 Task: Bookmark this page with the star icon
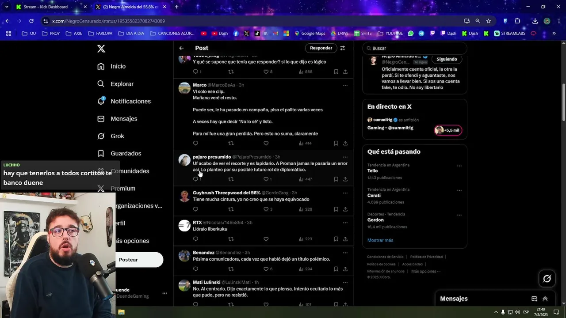point(489,21)
